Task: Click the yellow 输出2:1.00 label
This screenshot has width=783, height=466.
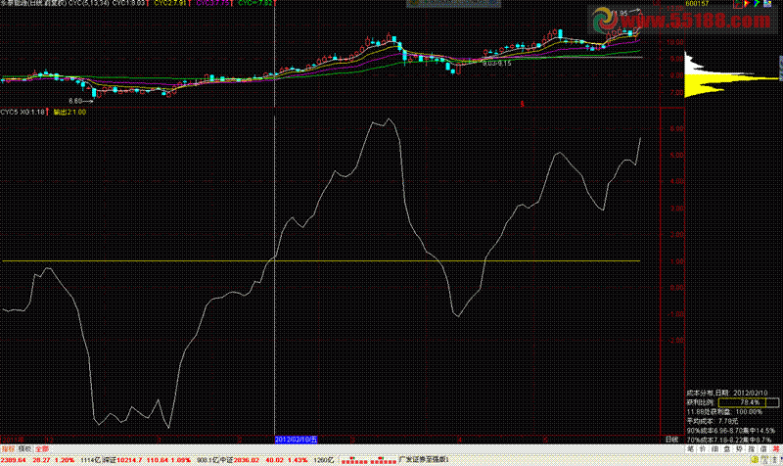Action: 69,112
